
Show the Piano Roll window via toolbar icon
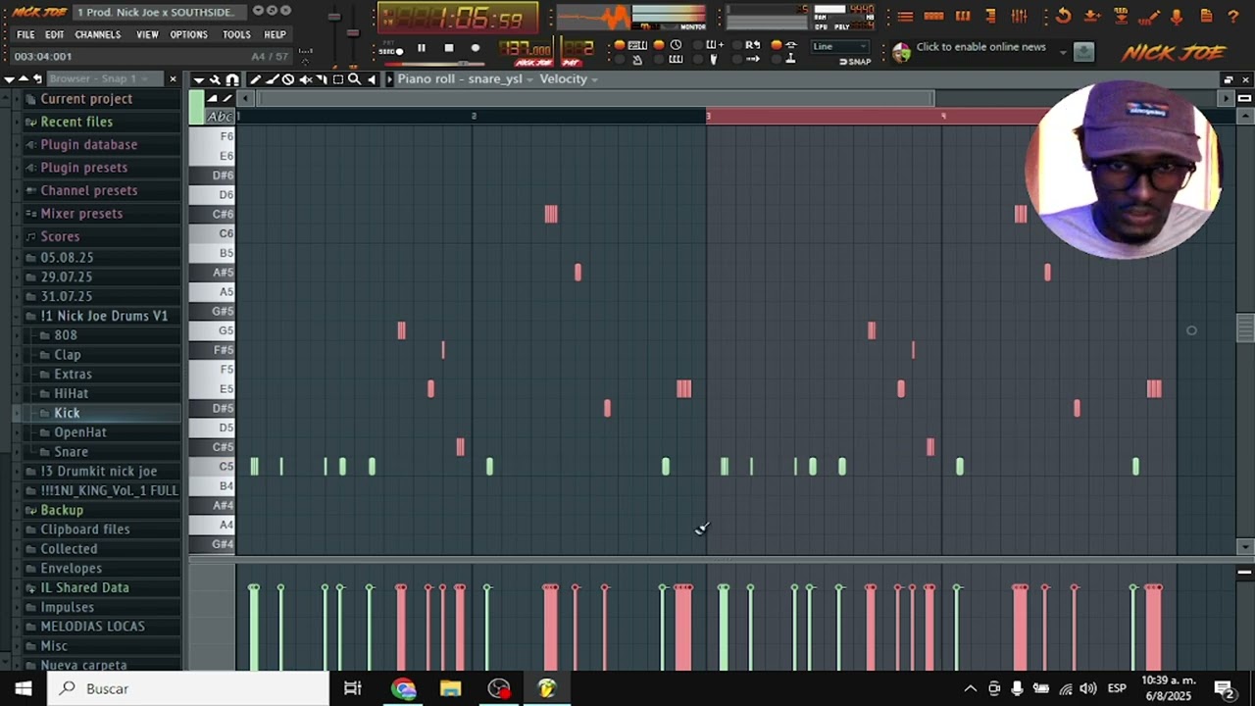click(963, 17)
